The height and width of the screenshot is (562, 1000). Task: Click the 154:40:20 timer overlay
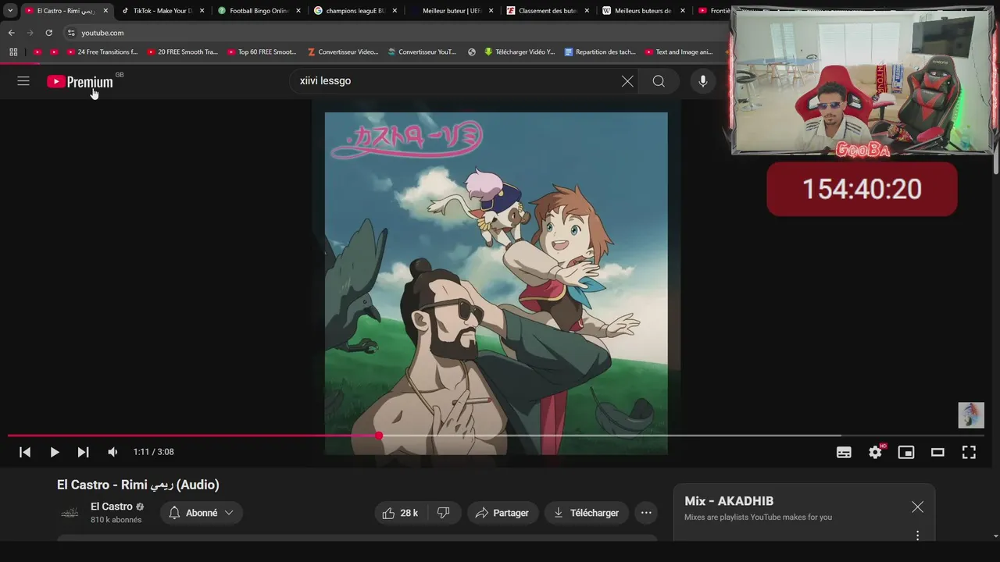tap(862, 189)
